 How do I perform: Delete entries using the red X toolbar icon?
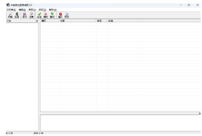pos(46,15)
